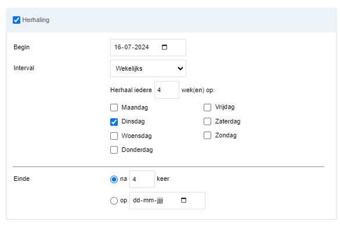Uncheck the Herhaling checkbox

(x=16, y=20)
